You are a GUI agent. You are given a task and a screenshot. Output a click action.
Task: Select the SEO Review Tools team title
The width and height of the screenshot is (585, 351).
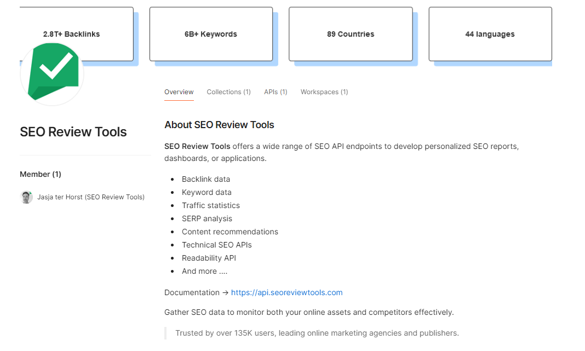73,131
